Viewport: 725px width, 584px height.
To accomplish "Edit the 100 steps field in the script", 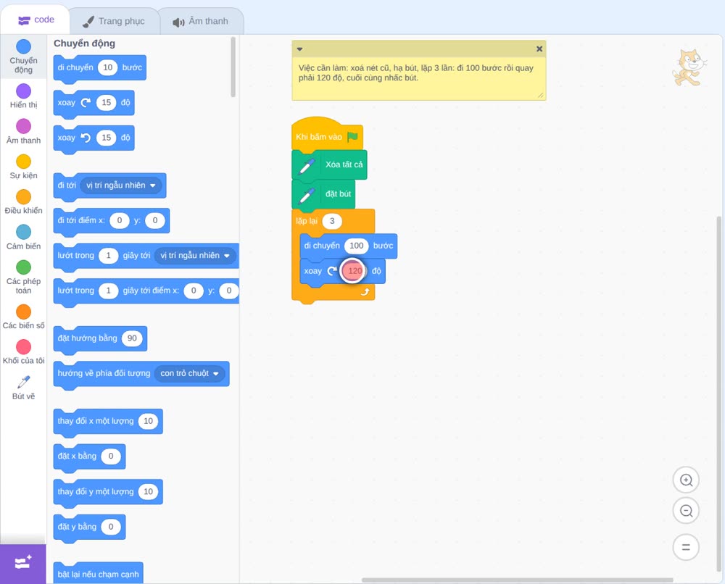I will tap(357, 246).
